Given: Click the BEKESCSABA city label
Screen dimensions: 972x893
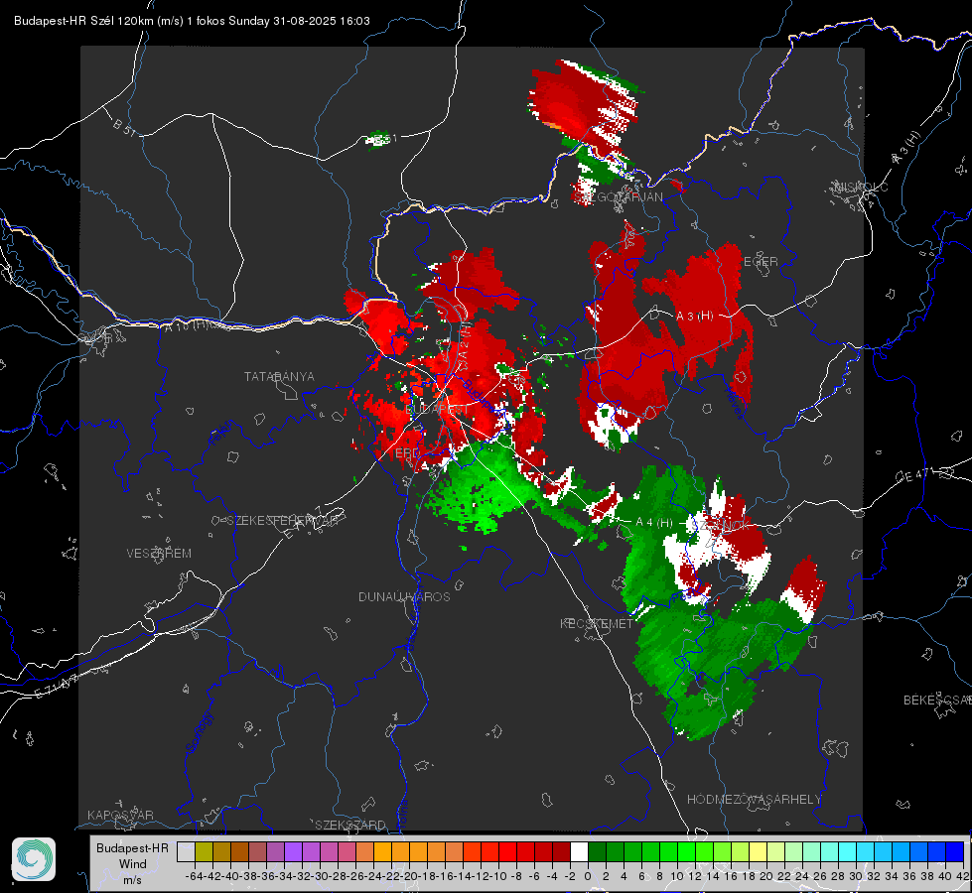Looking at the screenshot, I should (x=937, y=700).
